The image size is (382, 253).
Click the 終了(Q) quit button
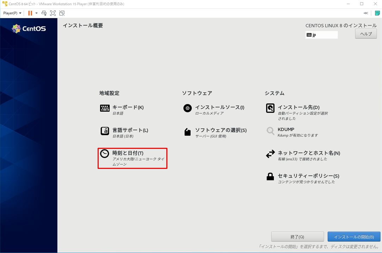point(297,236)
